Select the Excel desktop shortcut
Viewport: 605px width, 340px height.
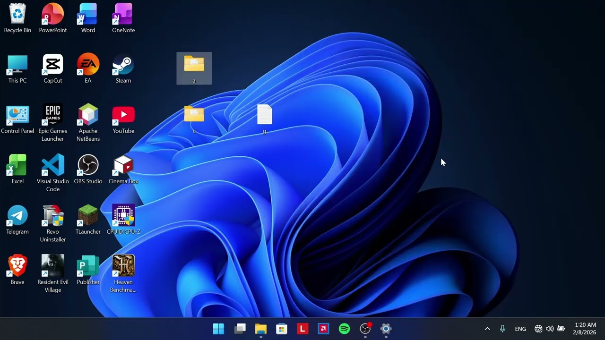pyautogui.click(x=17, y=170)
